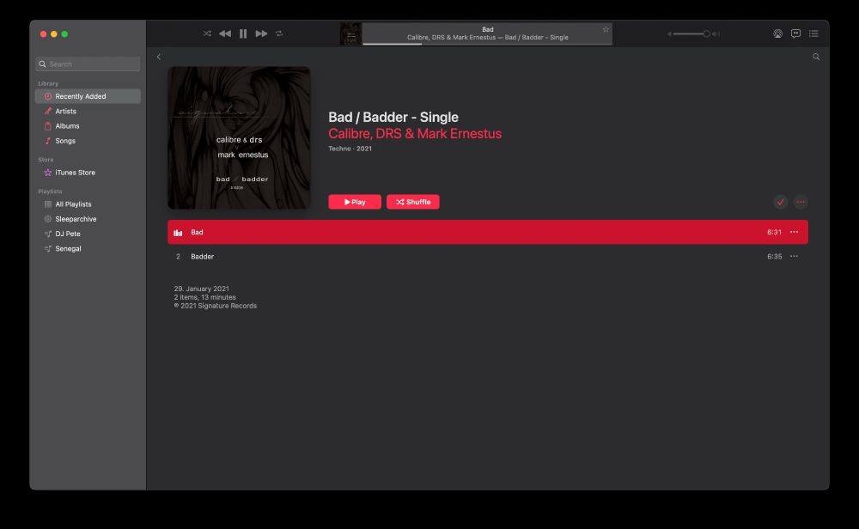Click the sidebar Search field
The image size is (859, 529).
[x=88, y=64]
